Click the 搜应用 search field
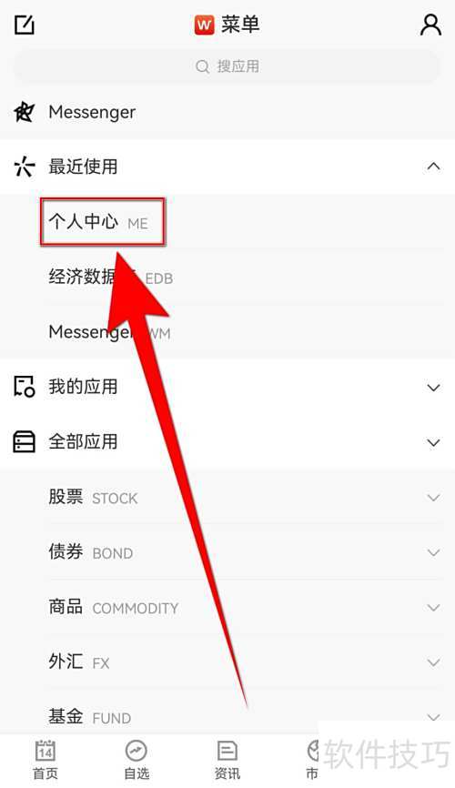The height and width of the screenshot is (788, 455). pos(227,66)
